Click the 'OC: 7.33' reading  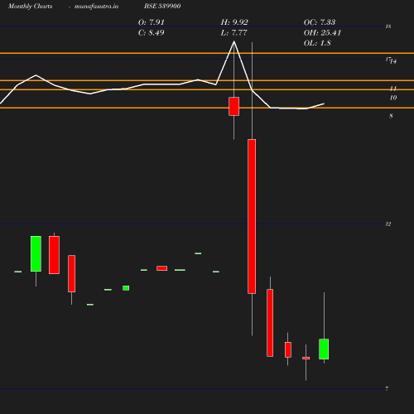click(x=320, y=22)
